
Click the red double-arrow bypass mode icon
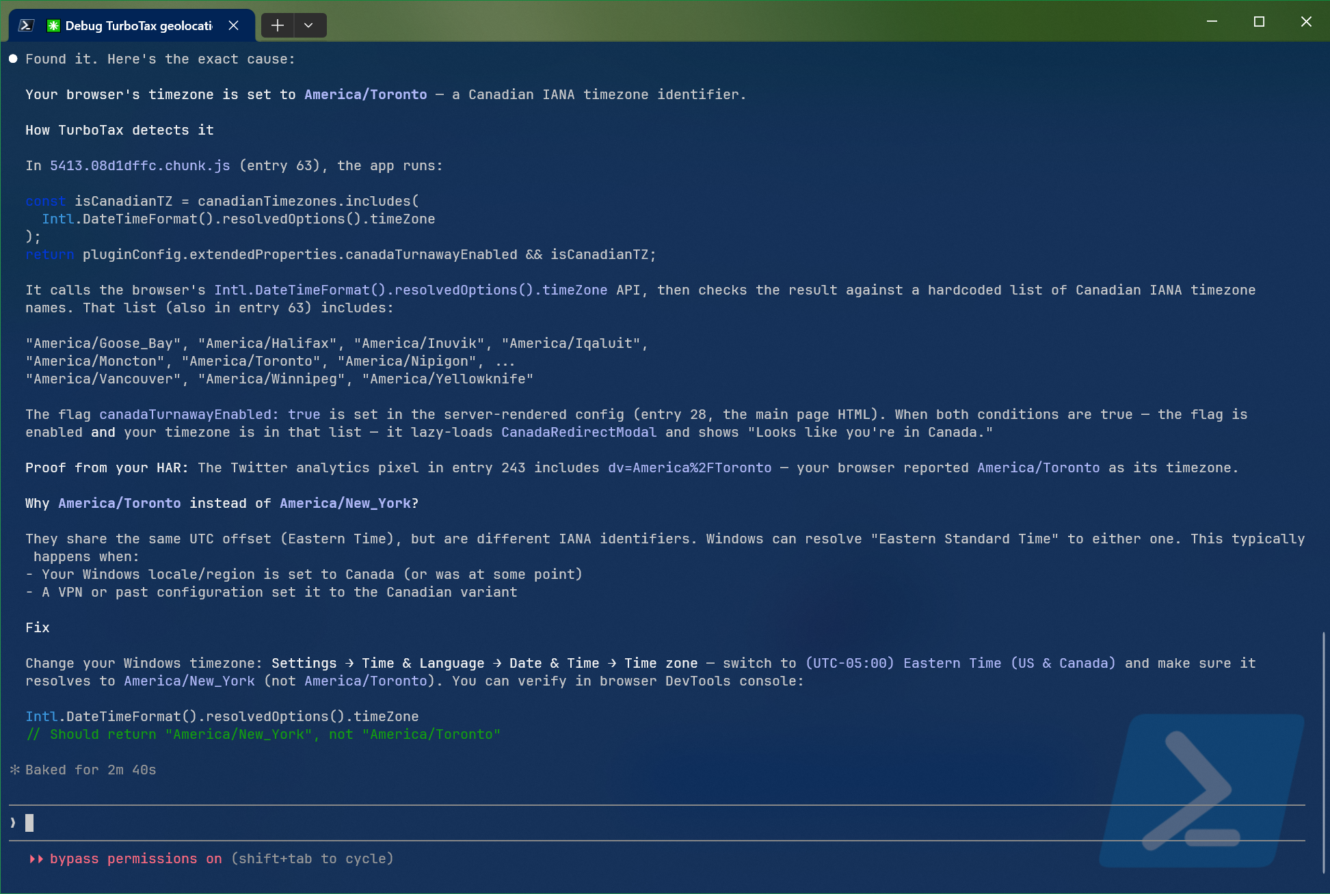[x=36, y=859]
